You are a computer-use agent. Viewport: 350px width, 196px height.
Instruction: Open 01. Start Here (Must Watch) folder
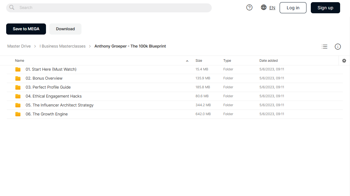tap(51, 69)
